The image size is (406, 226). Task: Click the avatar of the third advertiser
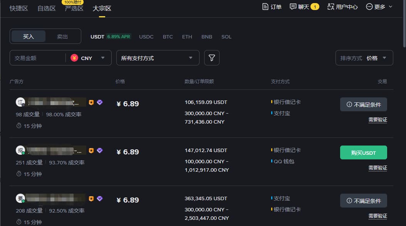(x=20, y=198)
